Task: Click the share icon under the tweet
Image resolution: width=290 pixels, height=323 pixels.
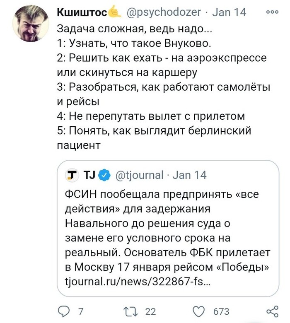Action: (271, 311)
